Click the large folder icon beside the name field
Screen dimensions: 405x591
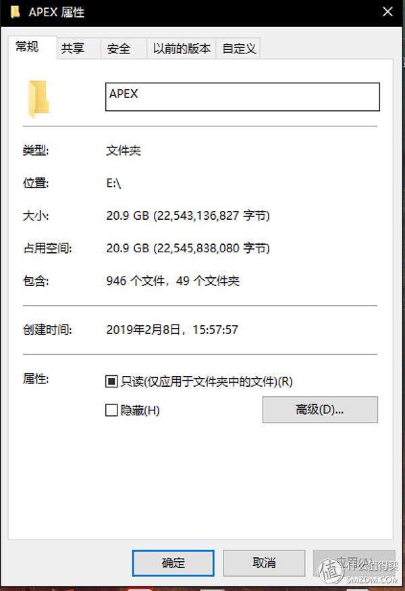click(38, 99)
